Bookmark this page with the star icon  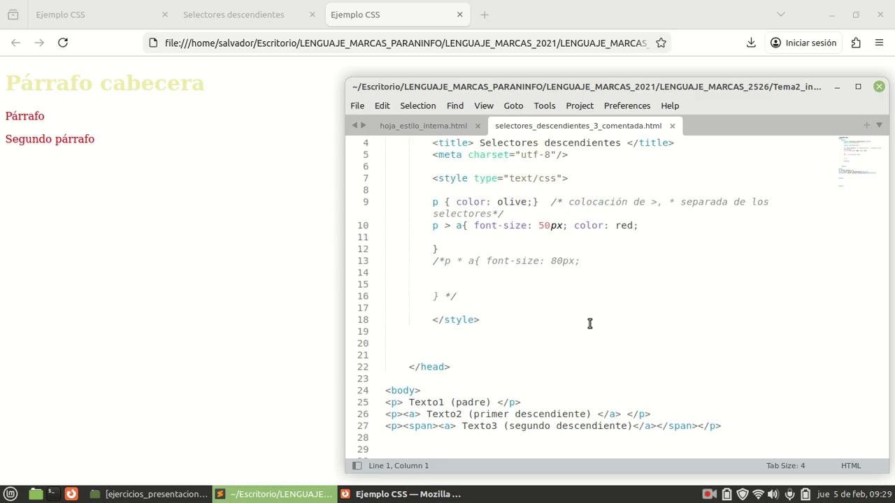tap(661, 43)
